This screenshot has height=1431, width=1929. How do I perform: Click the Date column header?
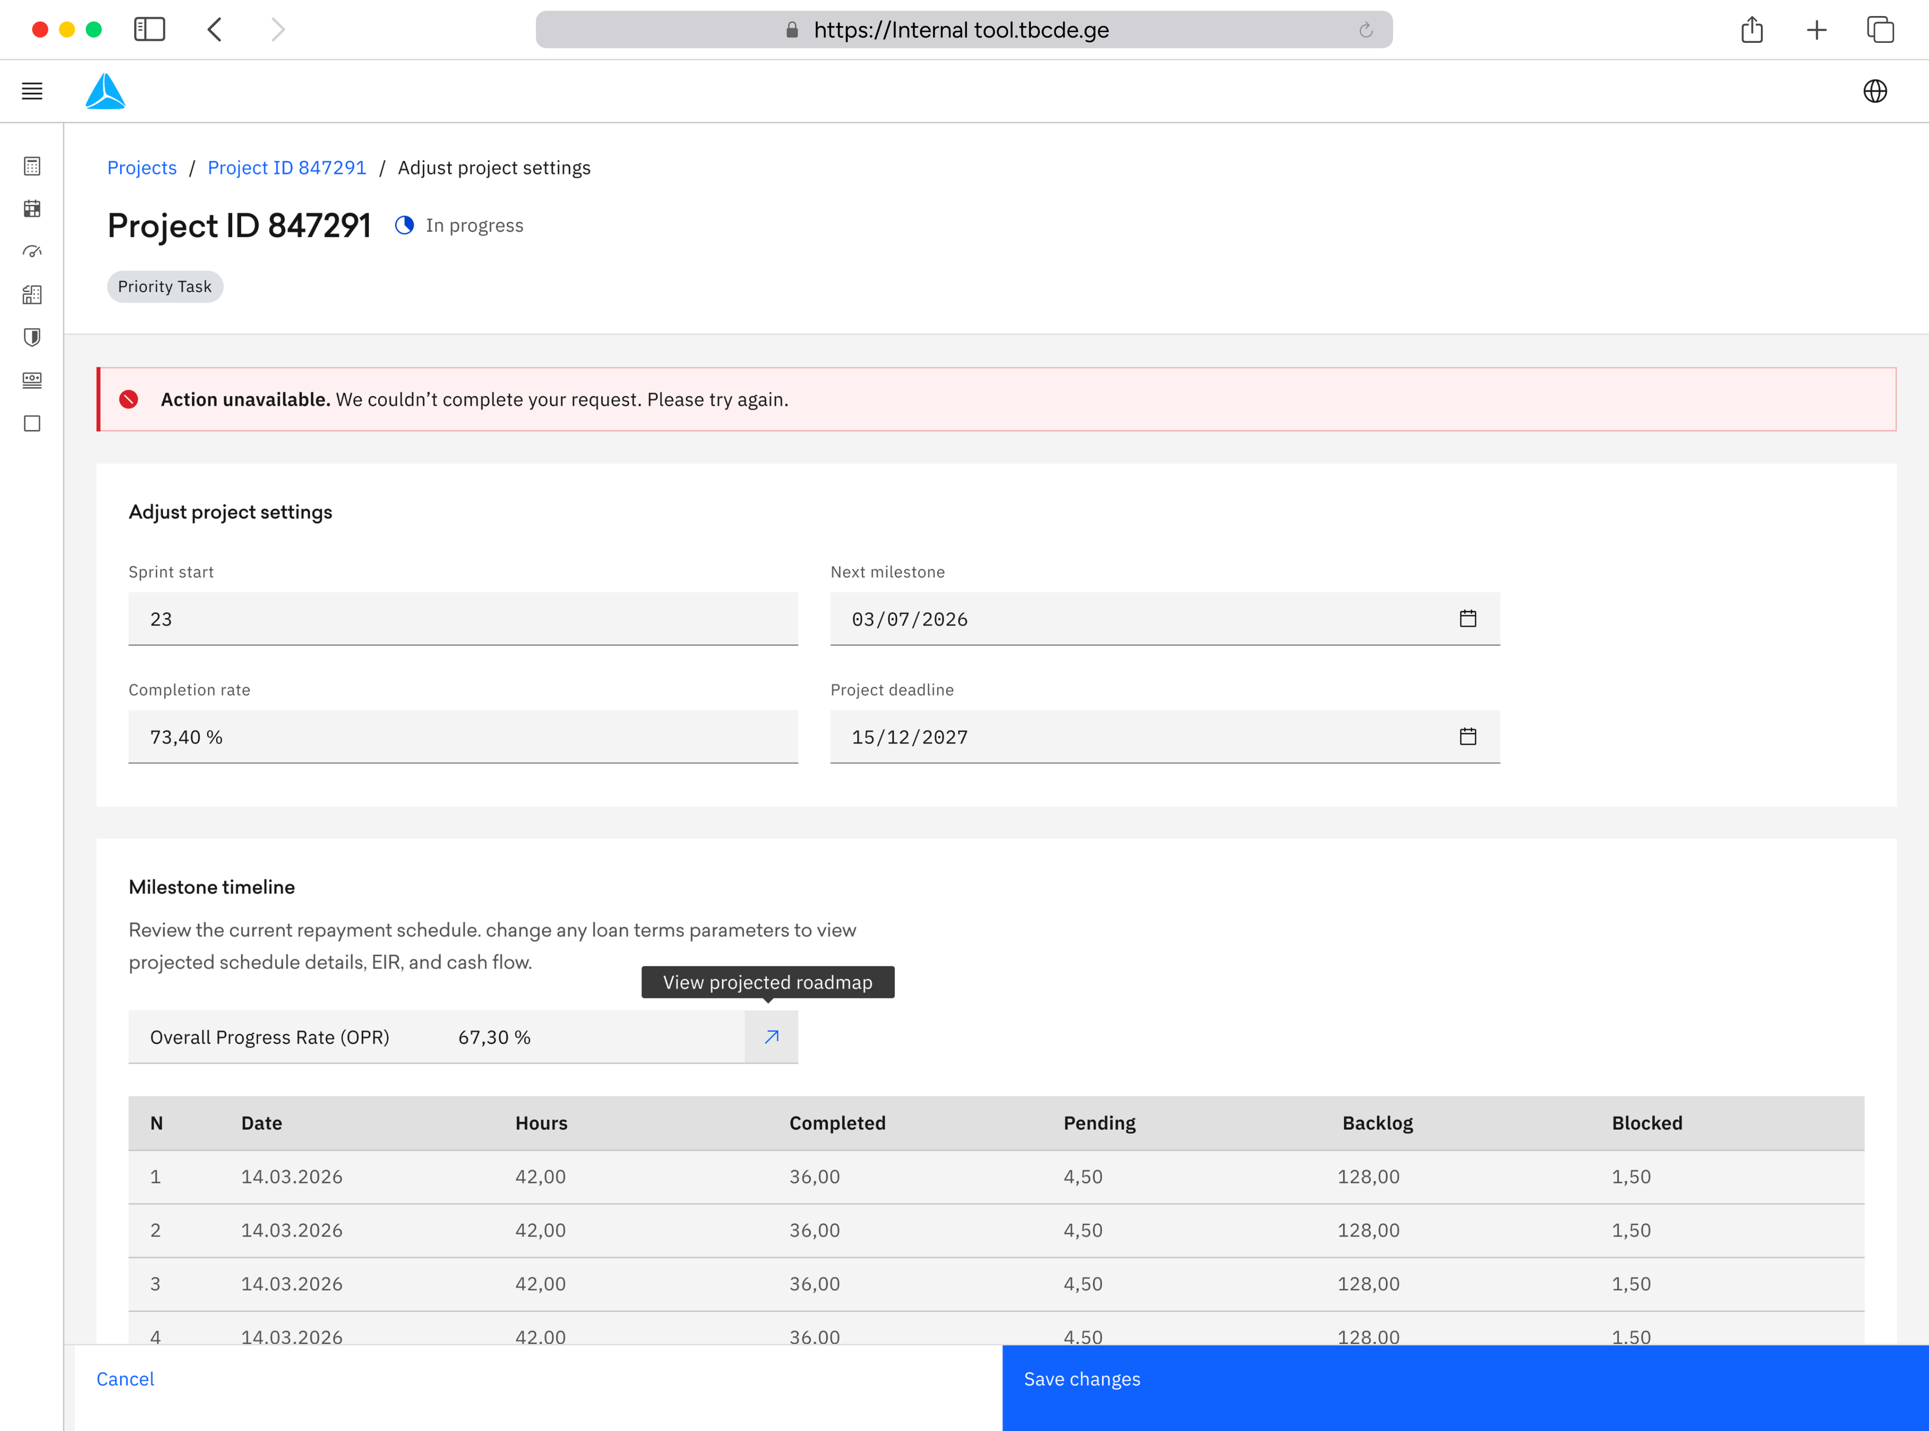[261, 1123]
